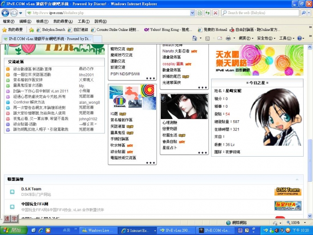313x235 pixels.
Task: Open the 簽名檔創作區 forum link
Action: coord(121,120)
